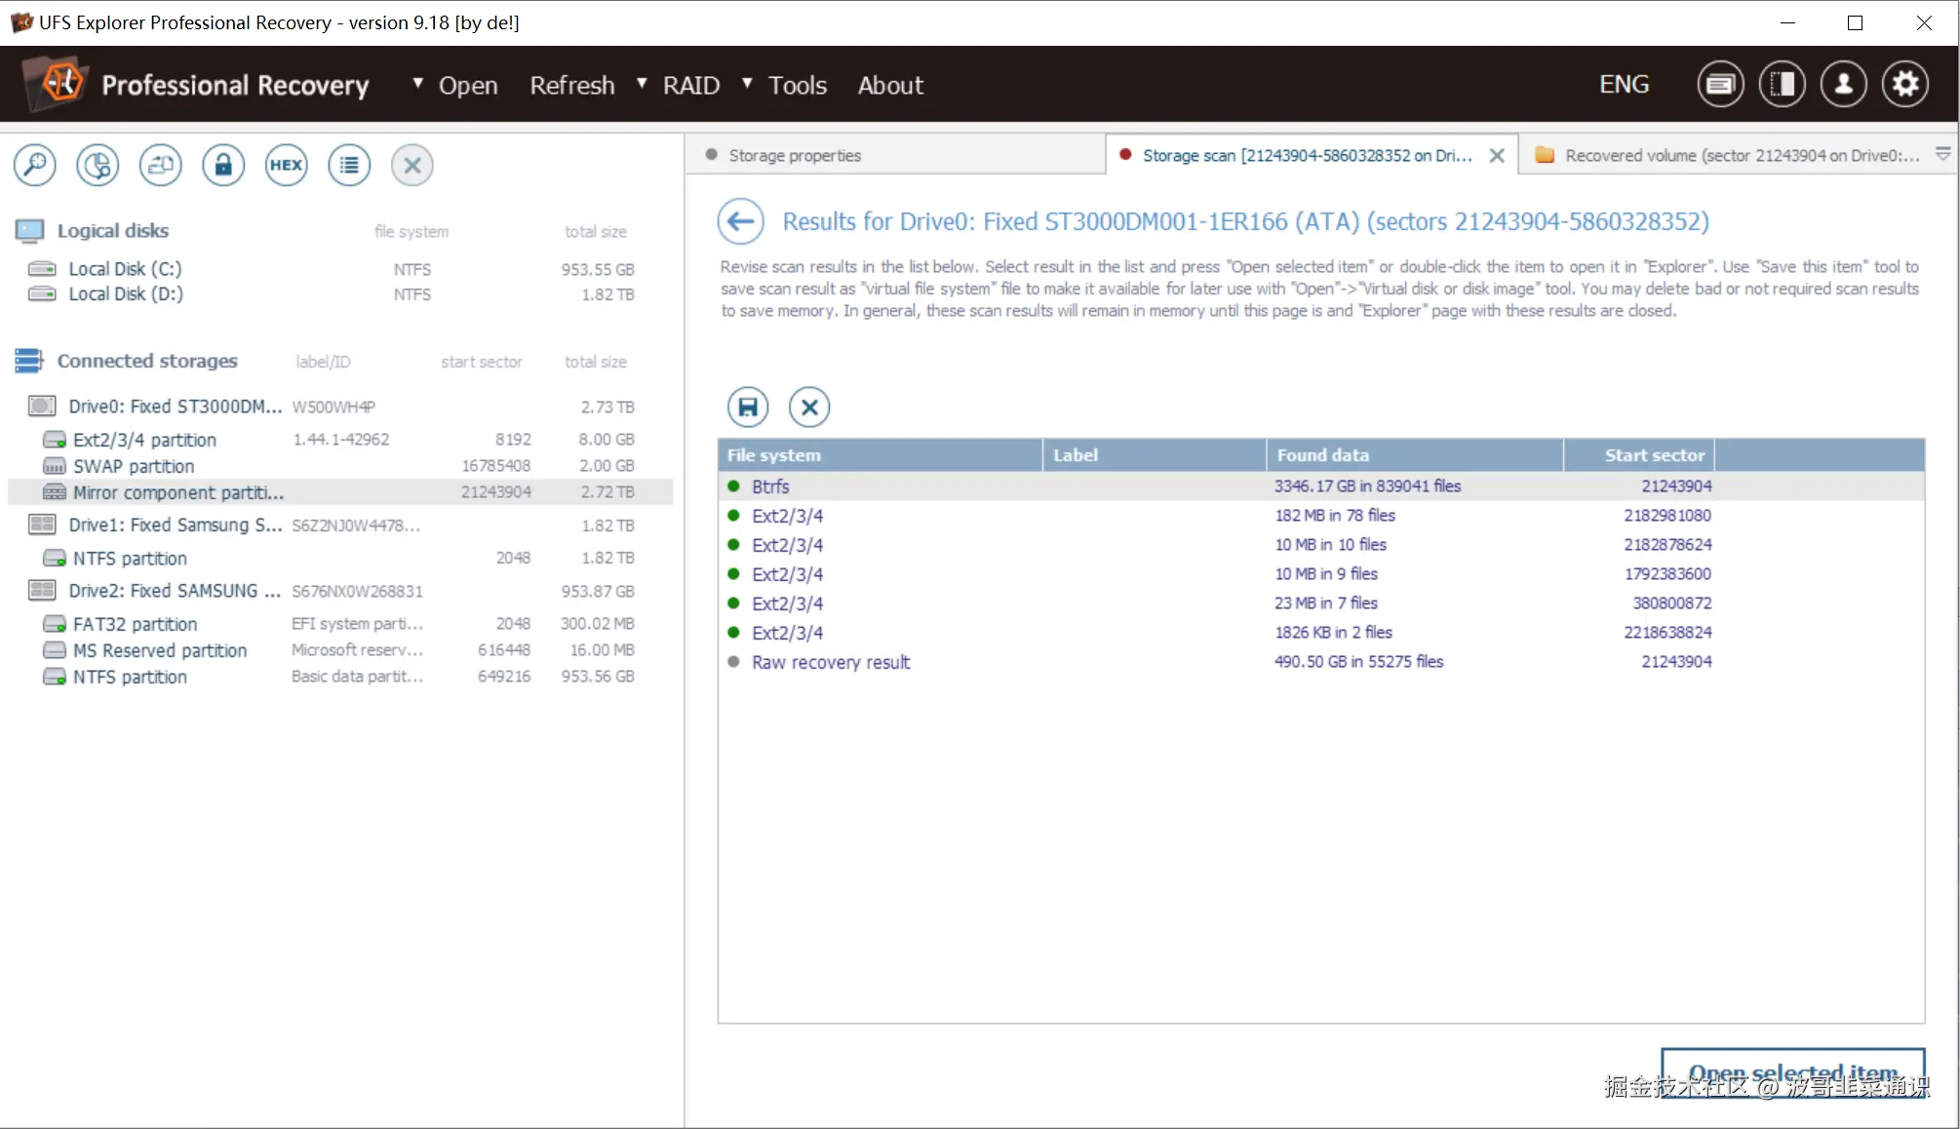
Task: Expand the Open menu dropdown arrow
Action: coord(418,84)
